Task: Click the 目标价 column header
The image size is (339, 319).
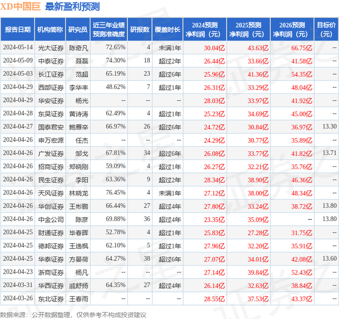Action: [x=326, y=30]
